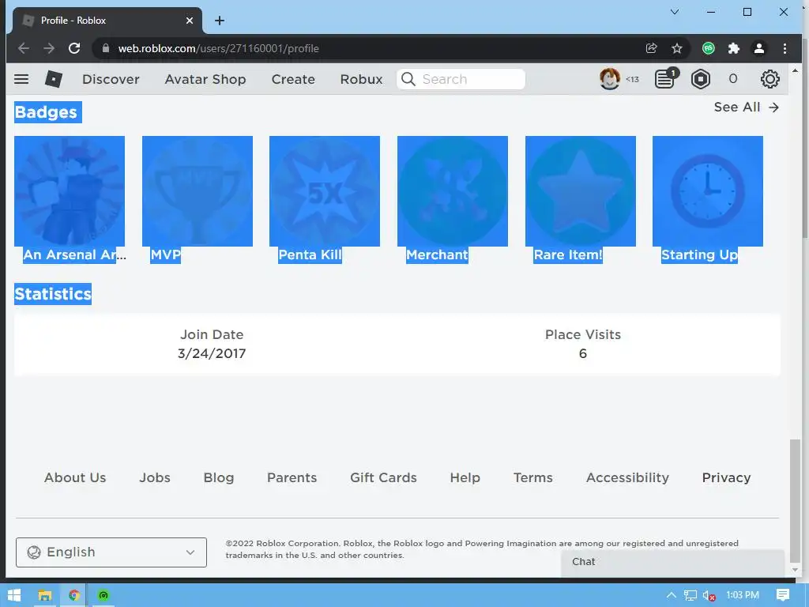Viewport: 809px width, 607px height.
Task: Open the Starting Up clock badge
Action: (707, 191)
